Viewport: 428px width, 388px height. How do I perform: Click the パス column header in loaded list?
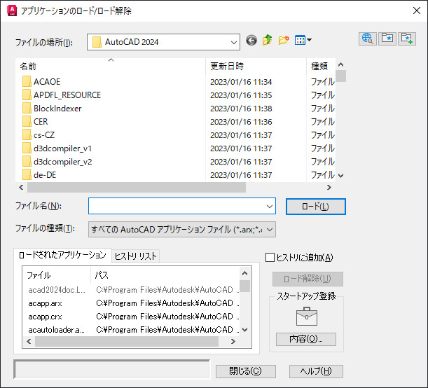[165, 275]
